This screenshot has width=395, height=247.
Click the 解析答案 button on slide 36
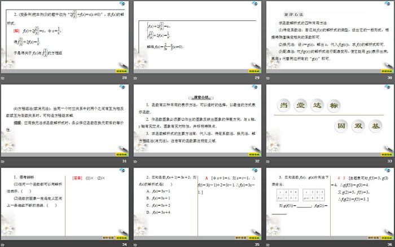coord(374,237)
